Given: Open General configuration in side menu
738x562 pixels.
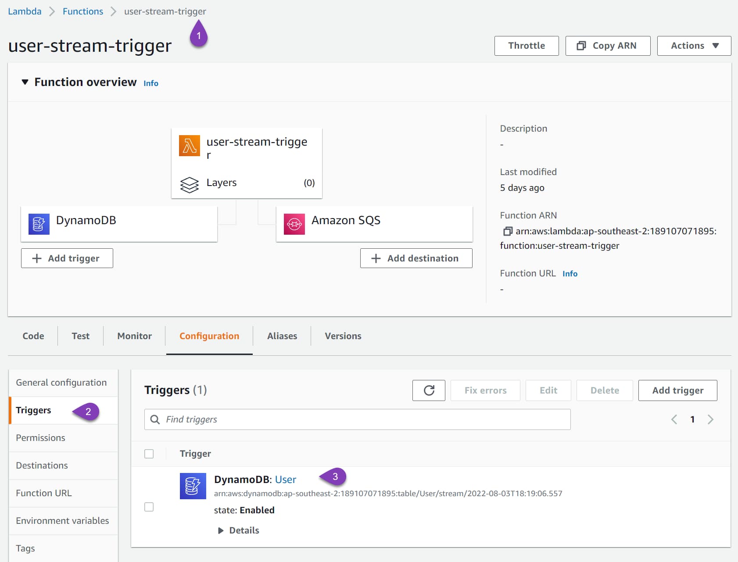Looking at the screenshot, I should click(x=63, y=383).
